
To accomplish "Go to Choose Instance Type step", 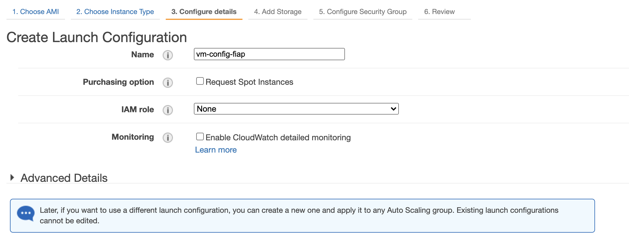I will [115, 12].
